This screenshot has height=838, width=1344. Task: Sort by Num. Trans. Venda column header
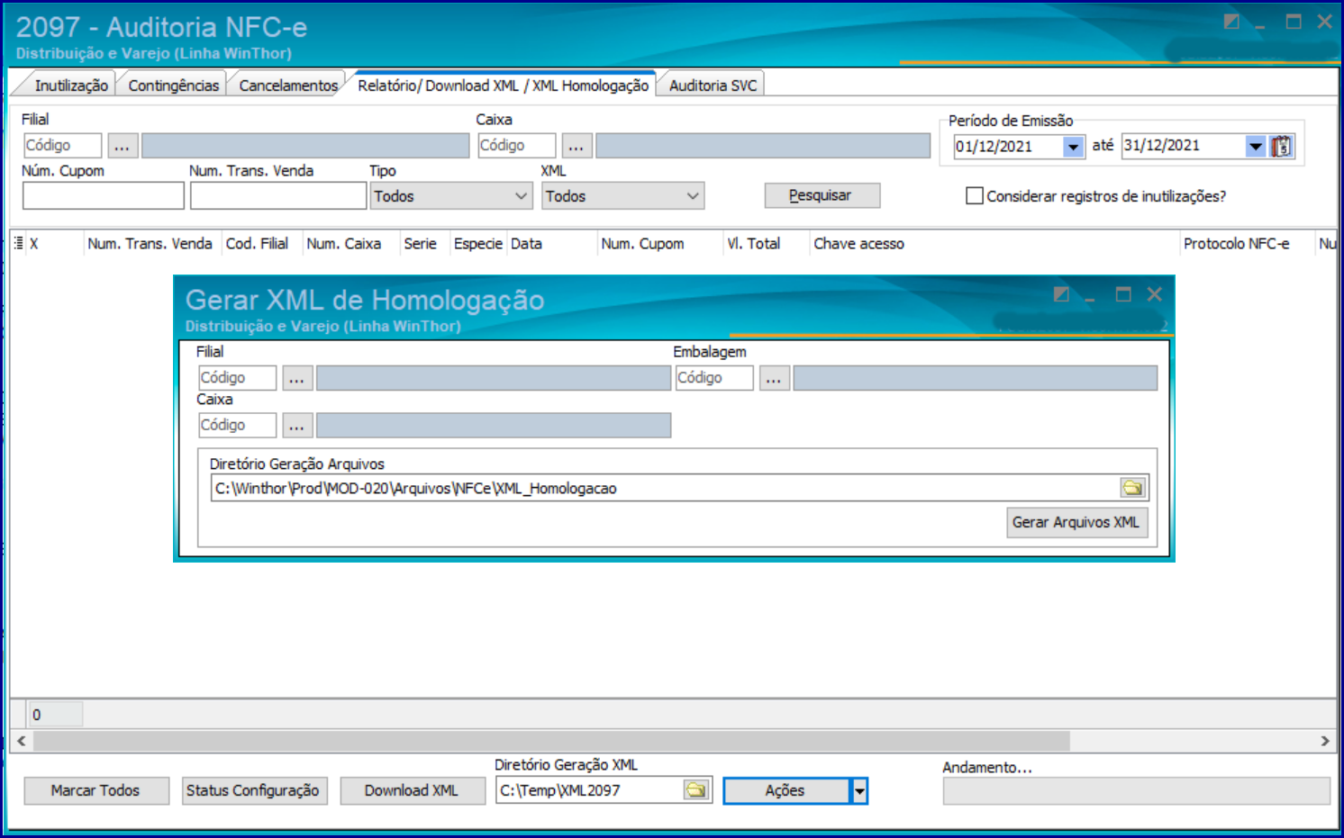[150, 244]
